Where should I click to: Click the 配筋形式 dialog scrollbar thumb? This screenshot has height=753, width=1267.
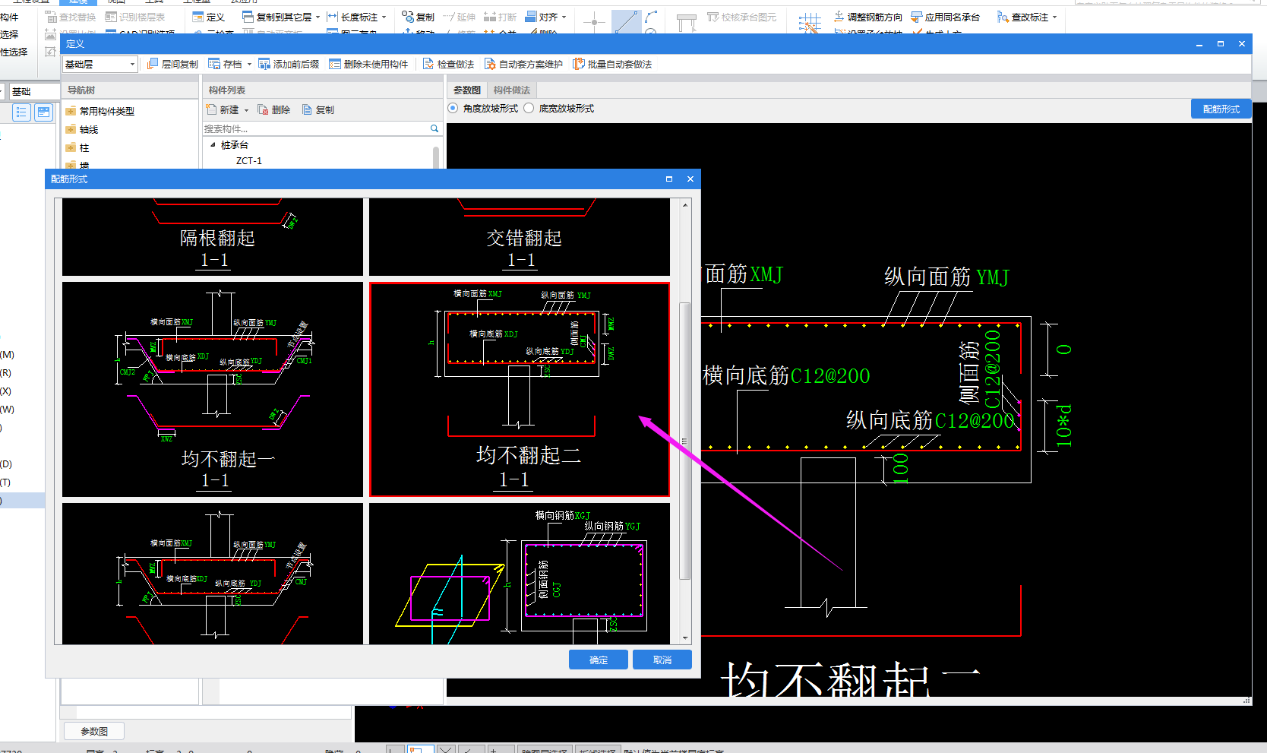tap(685, 441)
